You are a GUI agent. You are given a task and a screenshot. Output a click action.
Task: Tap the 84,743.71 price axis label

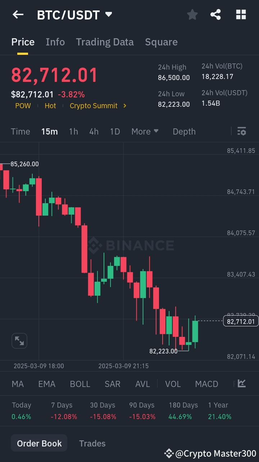point(241,192)
